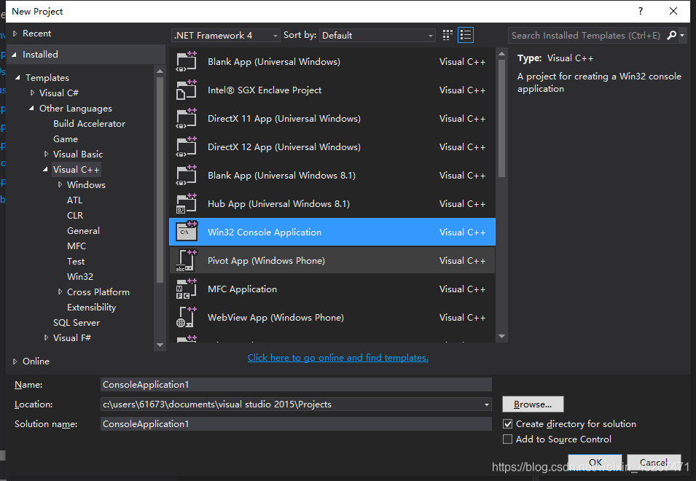Toggle Create directory for solution checkbox
Viewport: 696px width, 481px height.
click(x=507, y=423)
